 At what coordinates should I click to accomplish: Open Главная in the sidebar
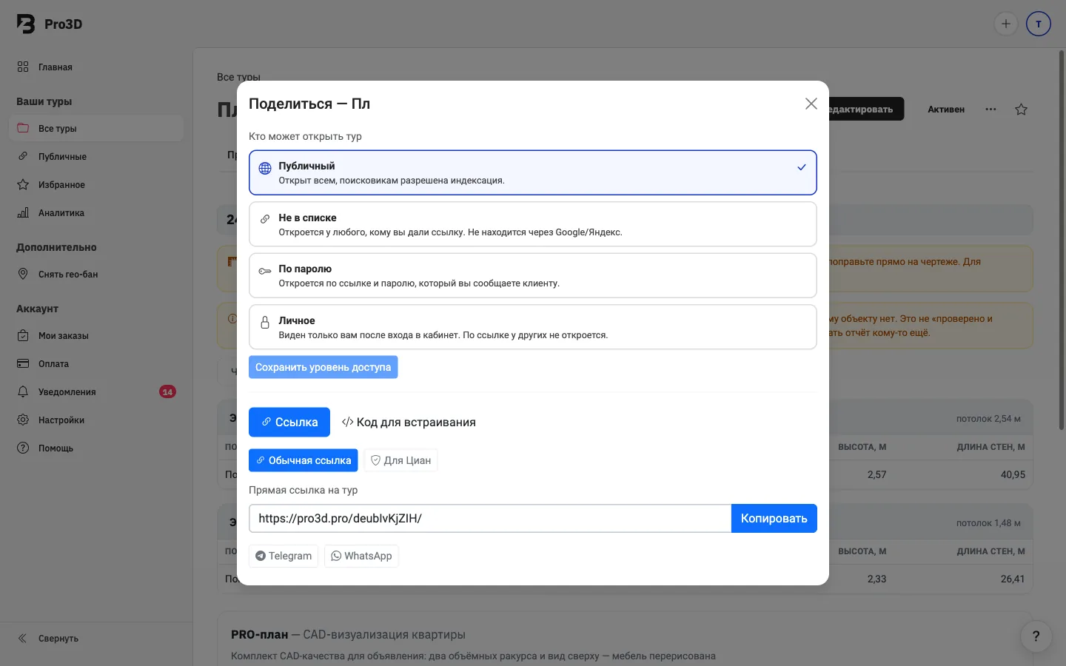pos(96,67)
